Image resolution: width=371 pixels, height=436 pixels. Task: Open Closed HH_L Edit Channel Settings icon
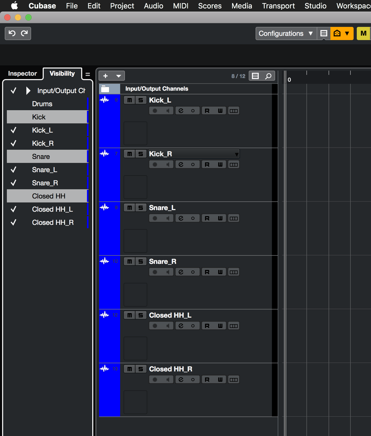point(181,326)
